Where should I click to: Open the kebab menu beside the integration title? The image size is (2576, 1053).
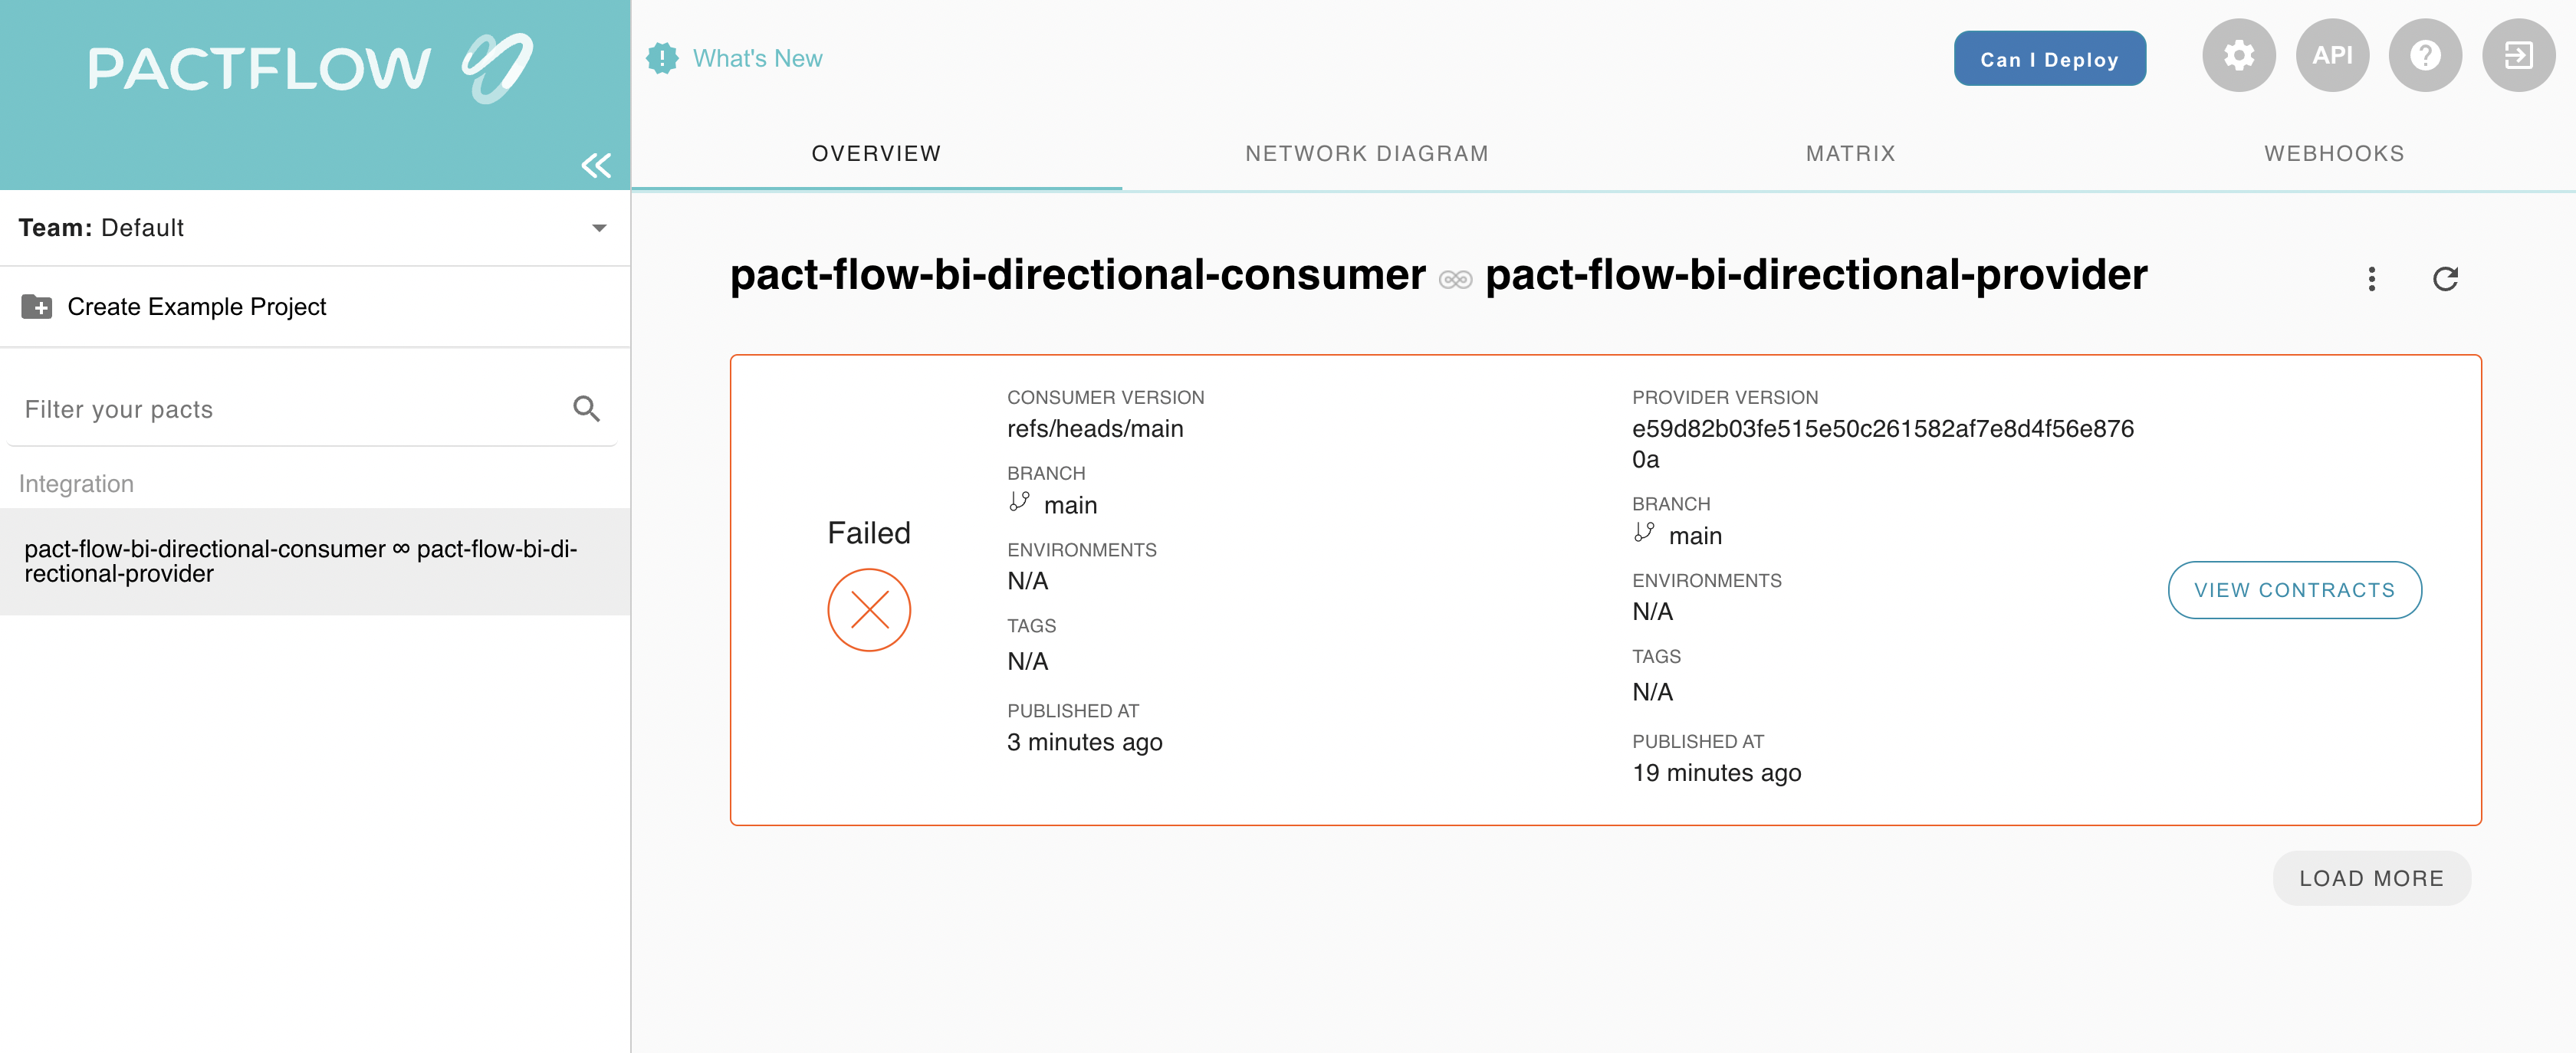[2371, 279]
